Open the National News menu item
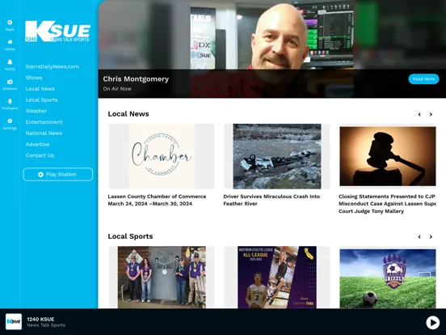 click(x=44, y=134)
